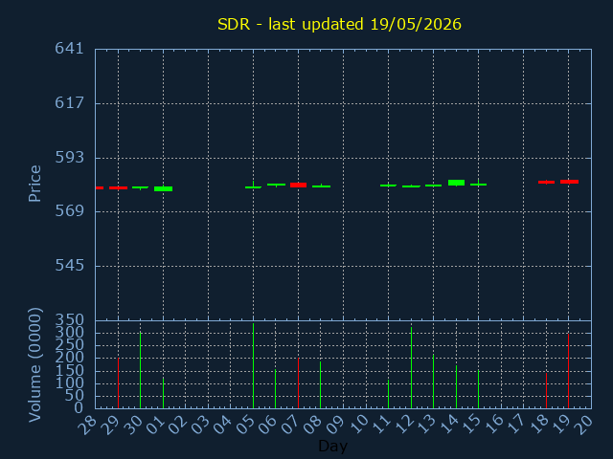Select the red volume bar on day 19
This screenshot has width=613, height=459.
pyautogui.click(x=568, y=371)
